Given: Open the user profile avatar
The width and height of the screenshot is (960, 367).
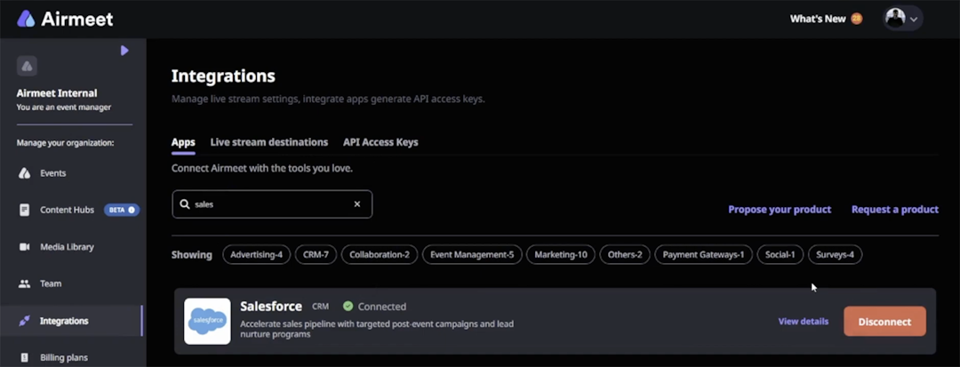Looking at the screenshot, I should click(x=895, y=19).
